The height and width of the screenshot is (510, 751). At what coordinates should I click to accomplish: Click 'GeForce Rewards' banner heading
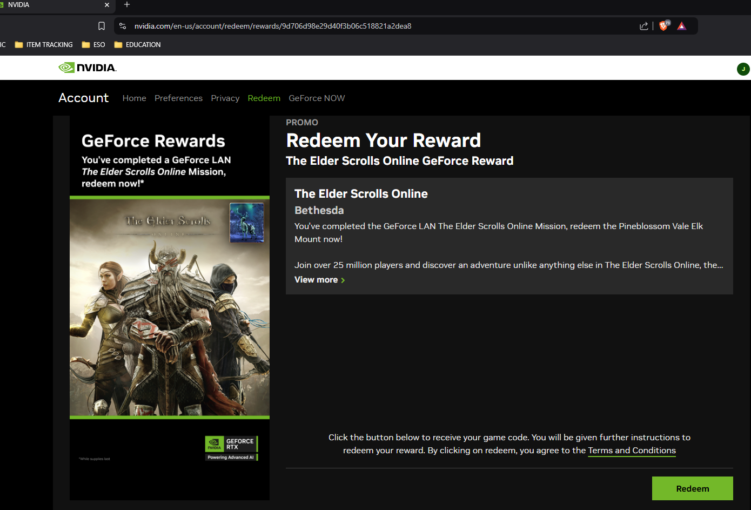click(153, 141)
